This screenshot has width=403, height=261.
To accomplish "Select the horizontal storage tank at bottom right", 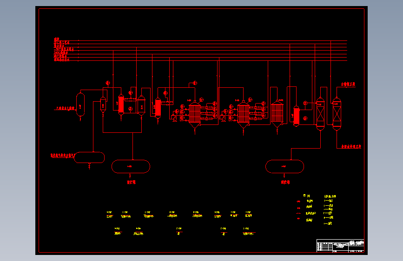I will point(284,166).
